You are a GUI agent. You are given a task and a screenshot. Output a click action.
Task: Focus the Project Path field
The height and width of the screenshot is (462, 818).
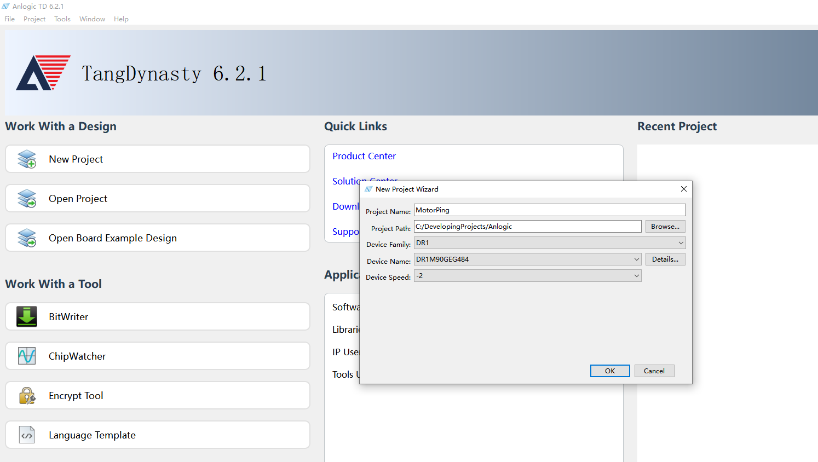(527, 227)
